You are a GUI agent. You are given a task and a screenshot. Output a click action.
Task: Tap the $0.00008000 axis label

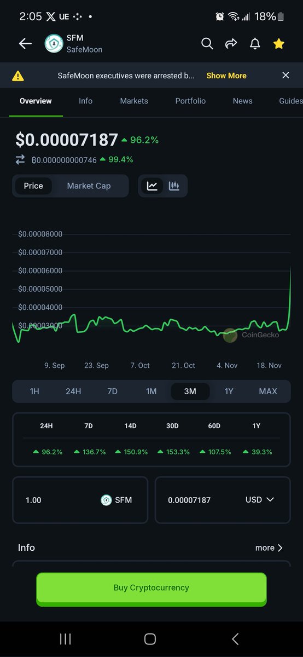[40, 234]
